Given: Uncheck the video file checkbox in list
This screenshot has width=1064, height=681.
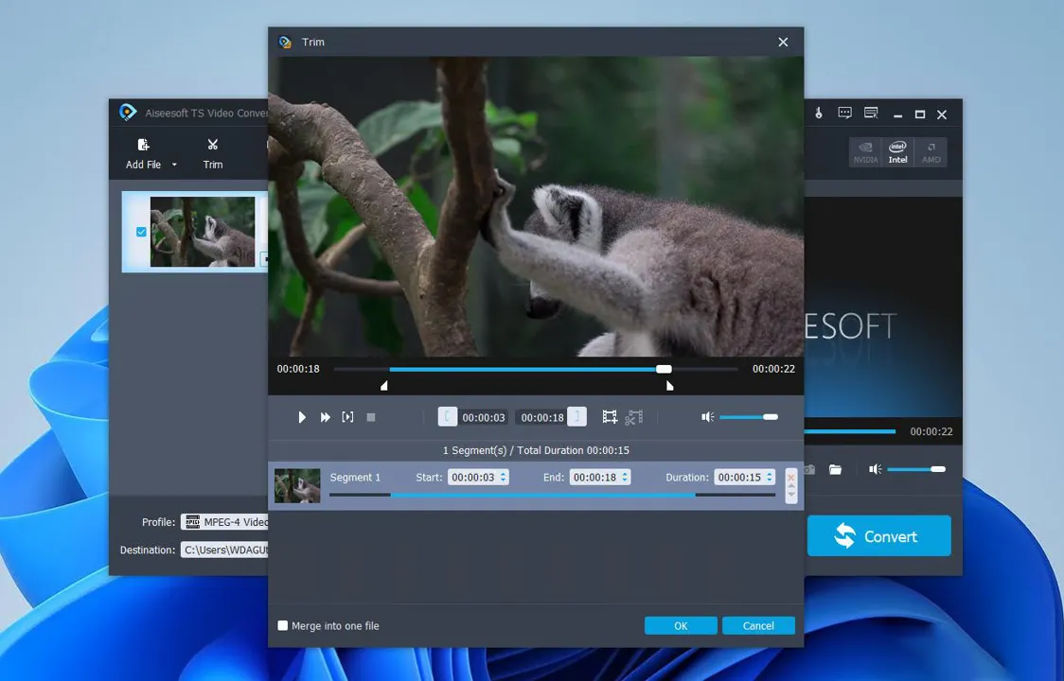Looking at the screenshot, I should tap(141, 232).
